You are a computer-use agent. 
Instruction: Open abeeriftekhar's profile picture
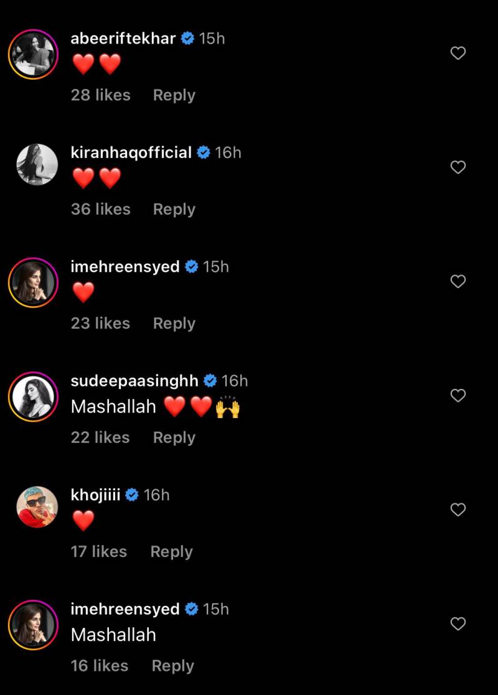(x=33, y=55)
